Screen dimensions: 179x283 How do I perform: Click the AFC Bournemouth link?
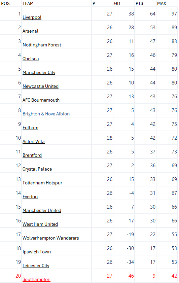[x=41, y=100]
